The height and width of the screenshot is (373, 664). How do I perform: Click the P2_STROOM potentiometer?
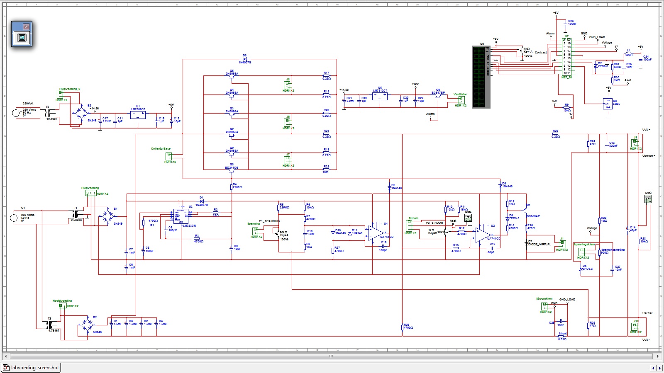coord(445,232)
